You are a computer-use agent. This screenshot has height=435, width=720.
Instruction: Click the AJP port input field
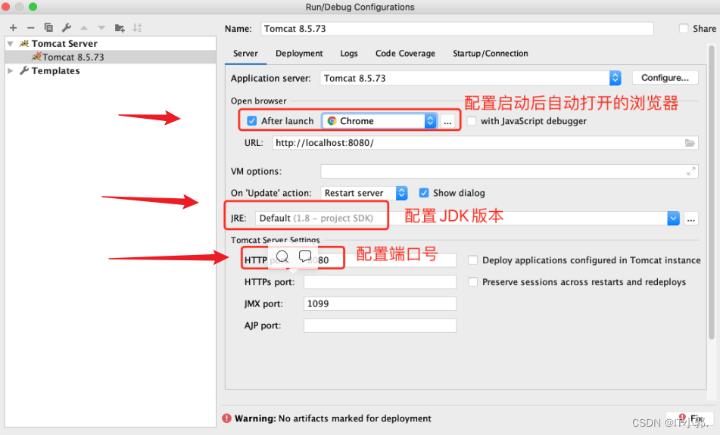pos(380,325)
